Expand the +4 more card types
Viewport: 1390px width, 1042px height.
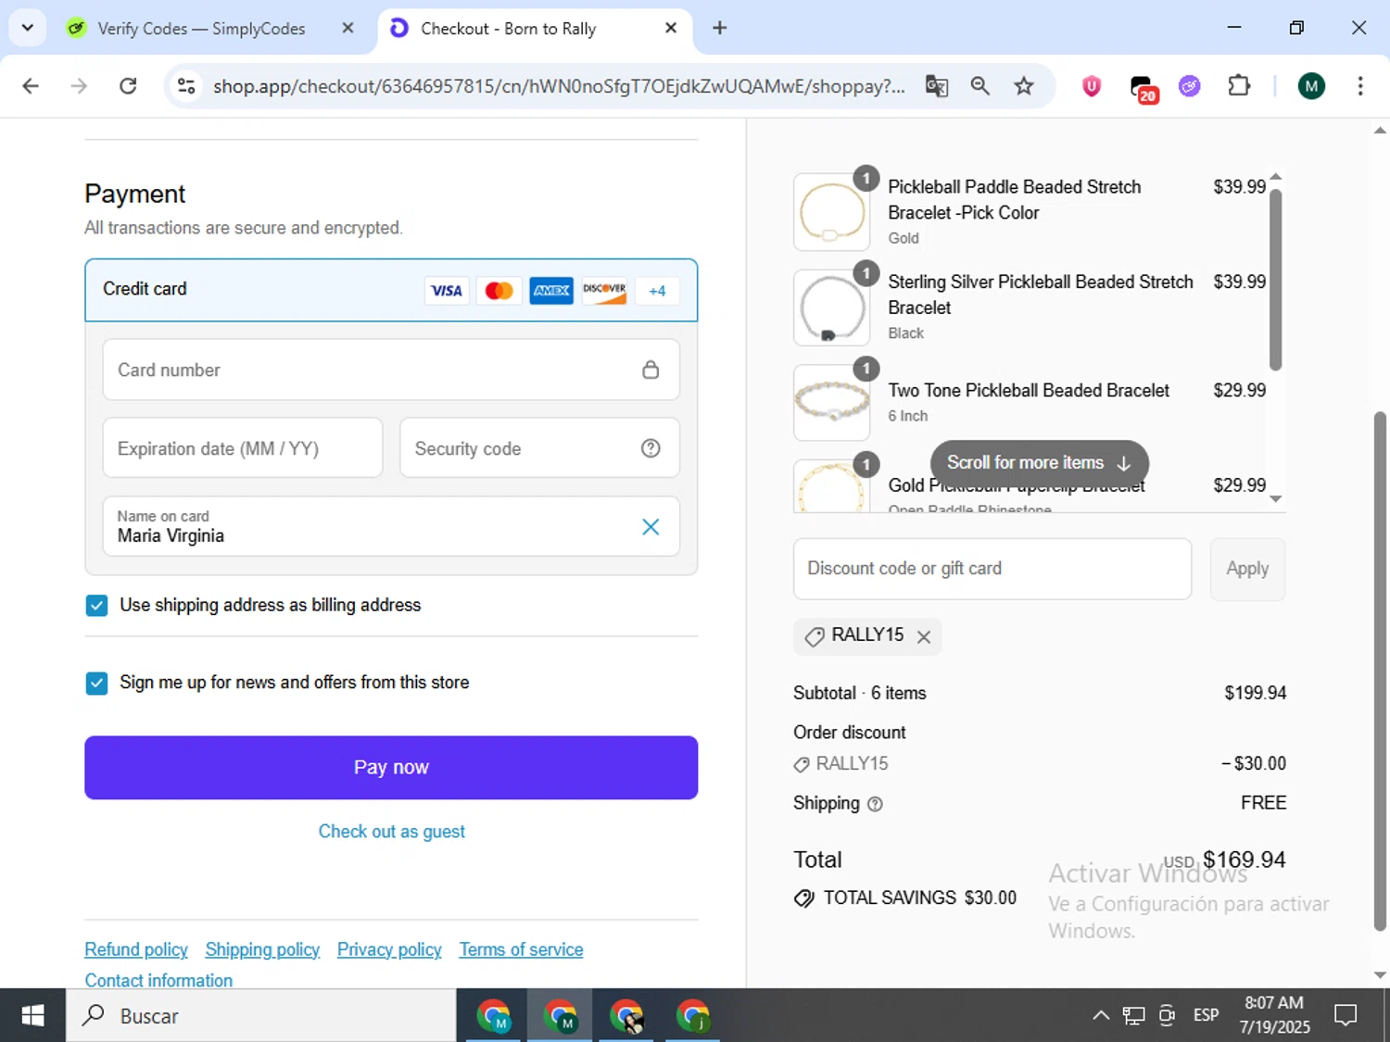click(657, 291)
